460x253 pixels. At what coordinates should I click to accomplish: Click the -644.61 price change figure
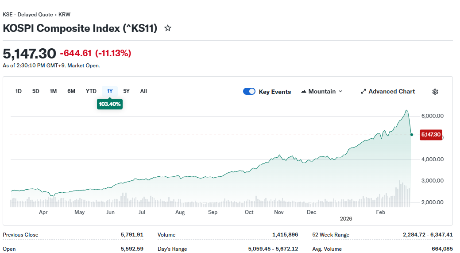point(76,53)
